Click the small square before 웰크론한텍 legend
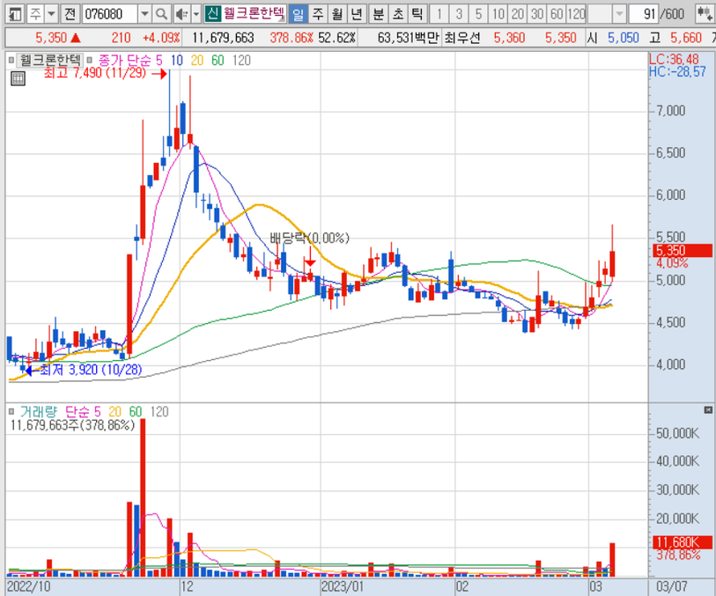 [11, 60]
